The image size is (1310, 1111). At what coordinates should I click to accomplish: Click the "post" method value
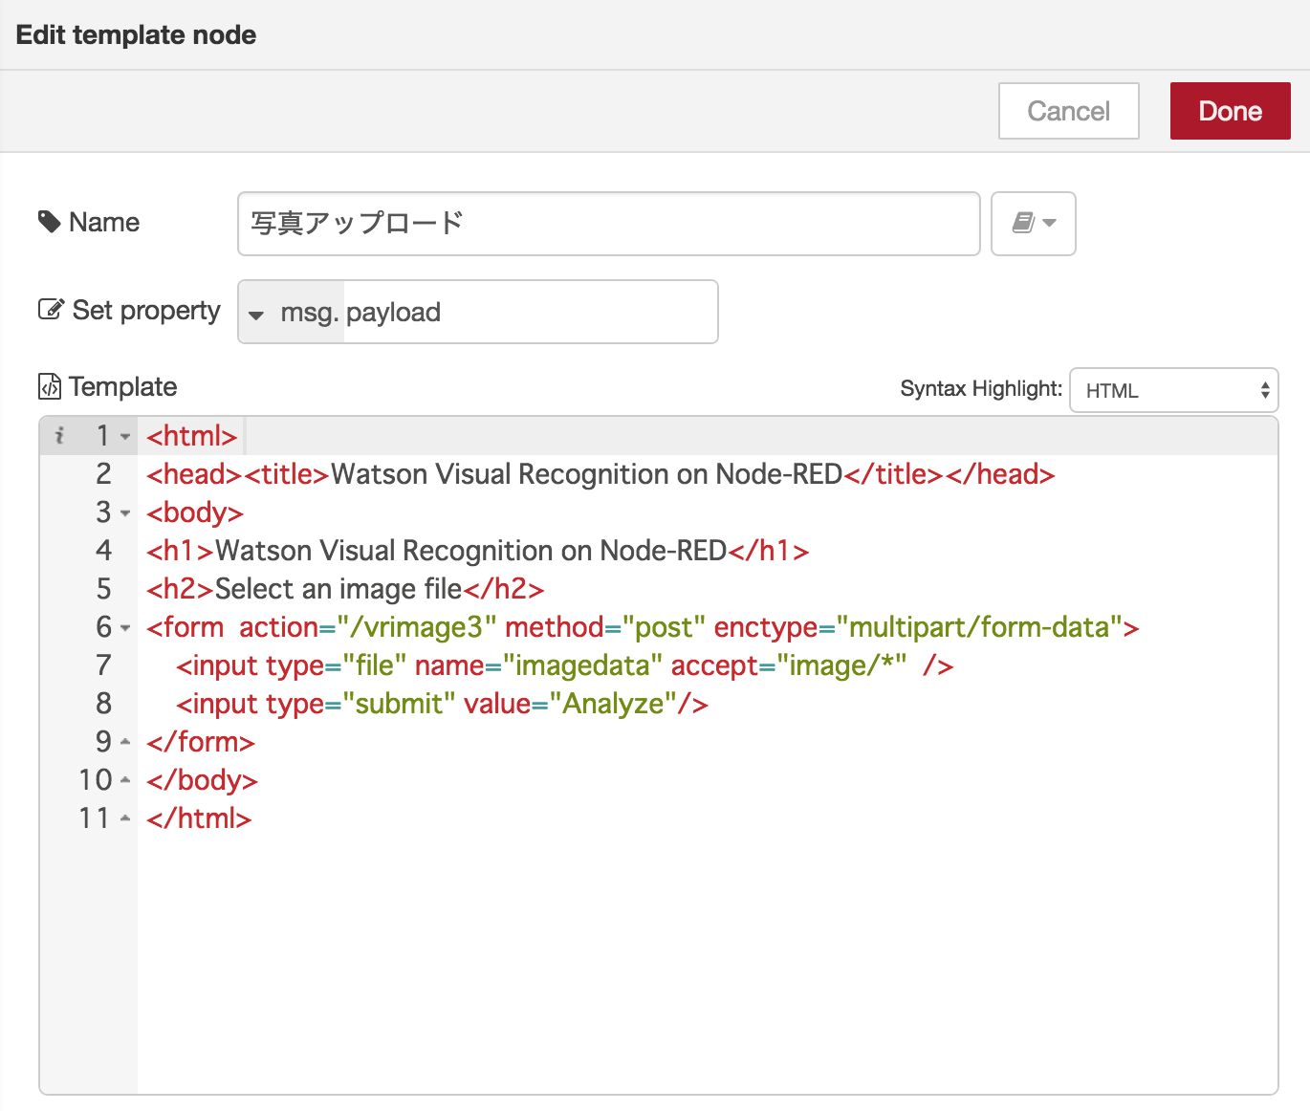coord(664,627)
